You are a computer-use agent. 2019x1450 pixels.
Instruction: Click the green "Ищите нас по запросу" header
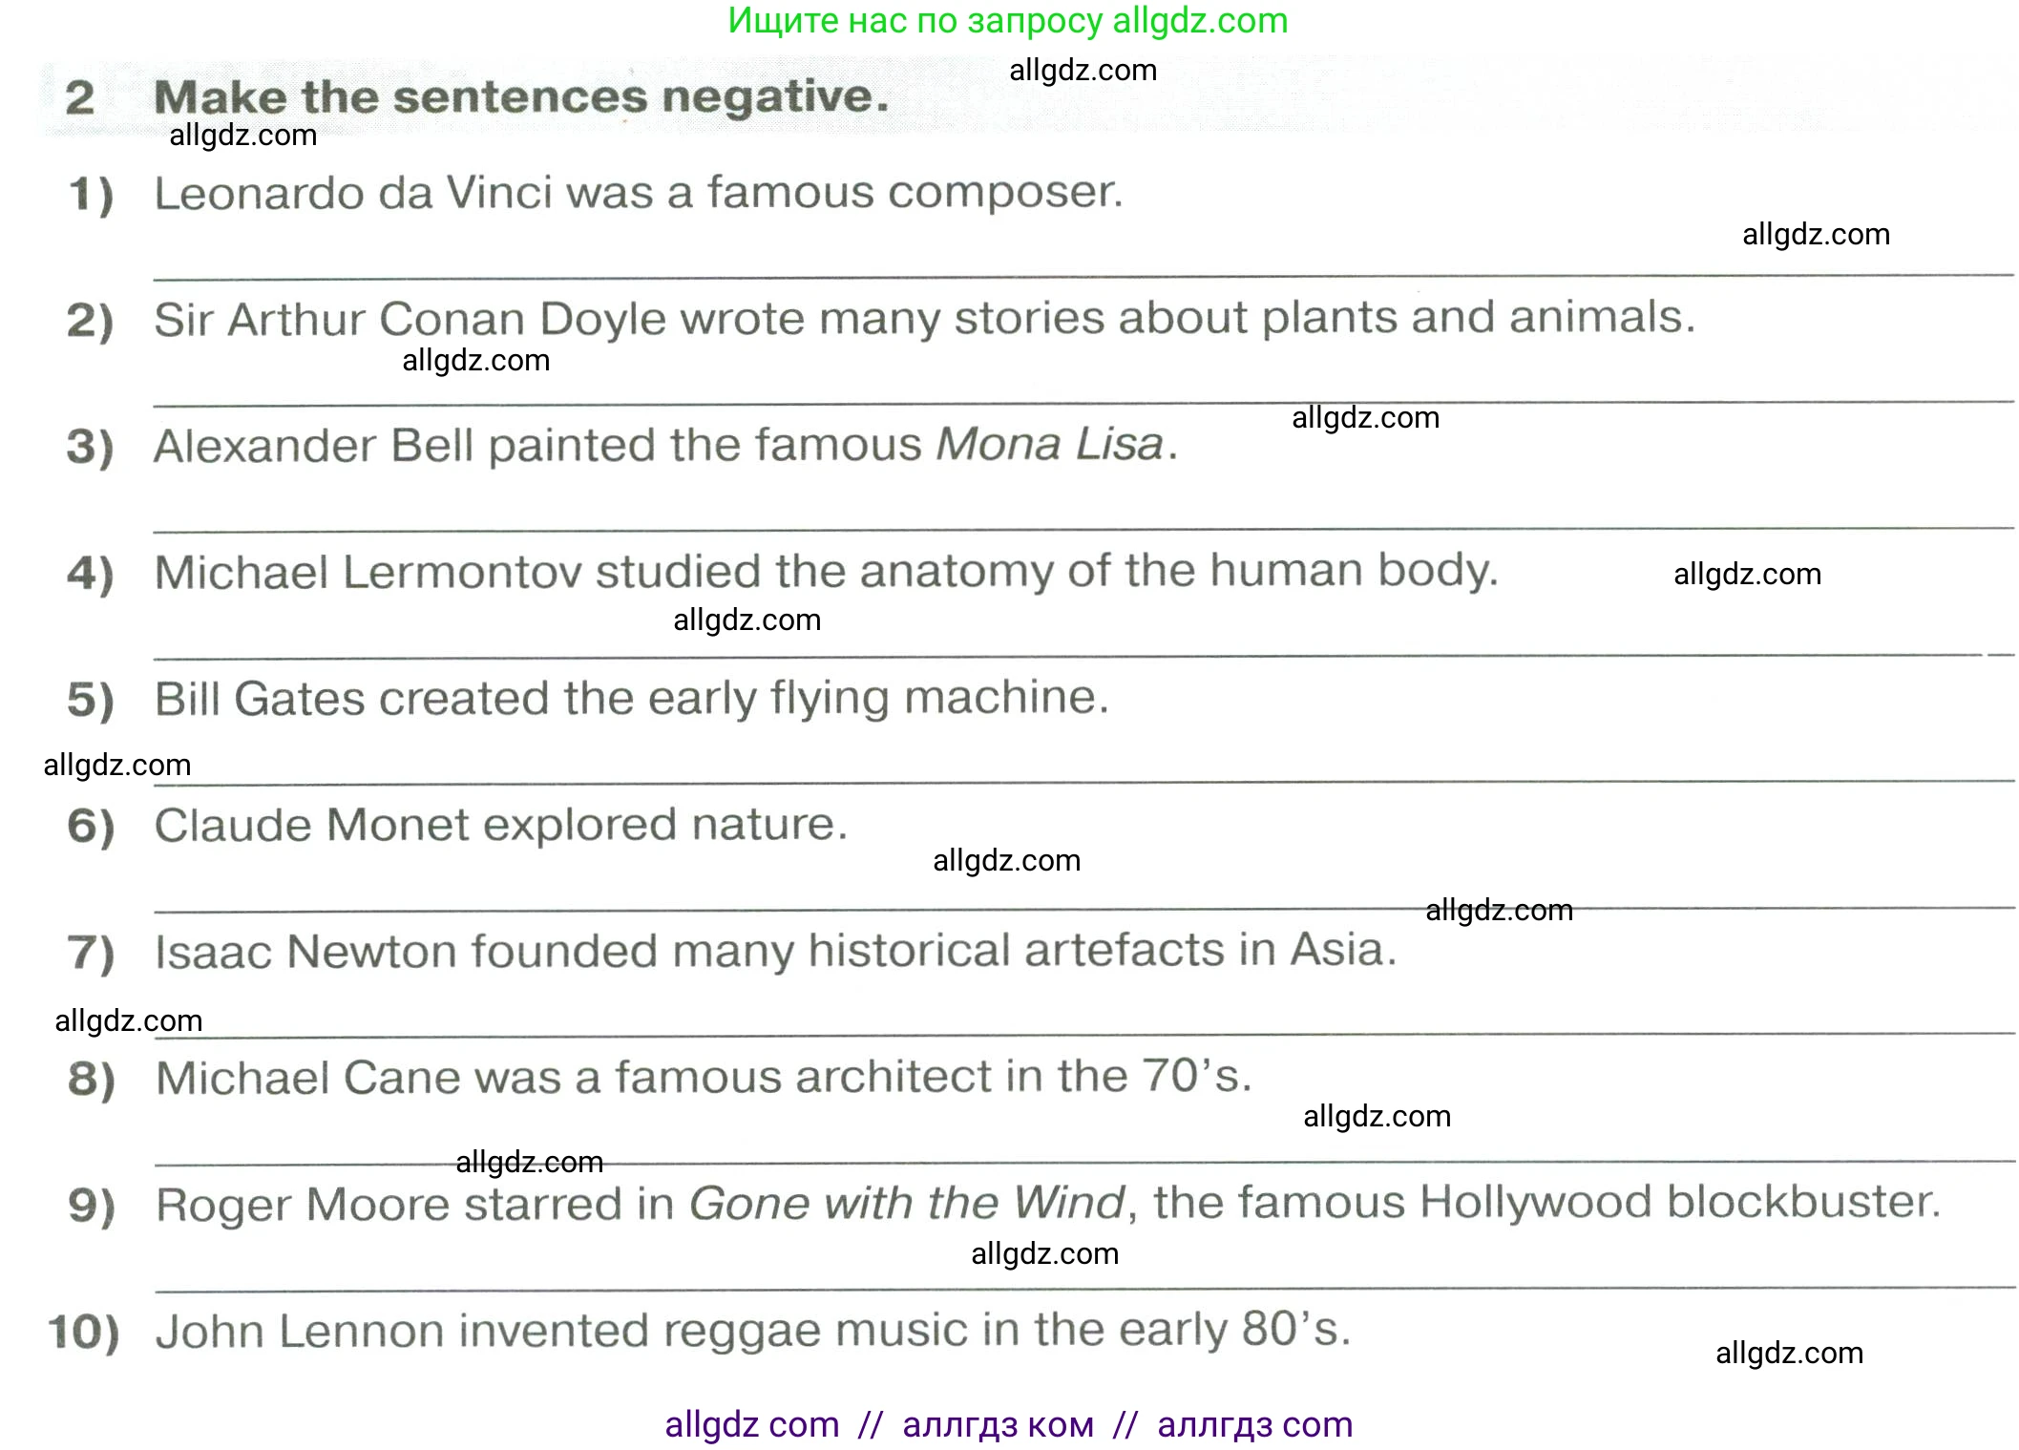click(1007, 21)
